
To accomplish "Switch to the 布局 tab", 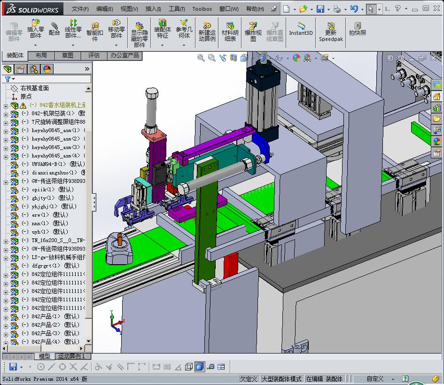I will click(41, 55).
